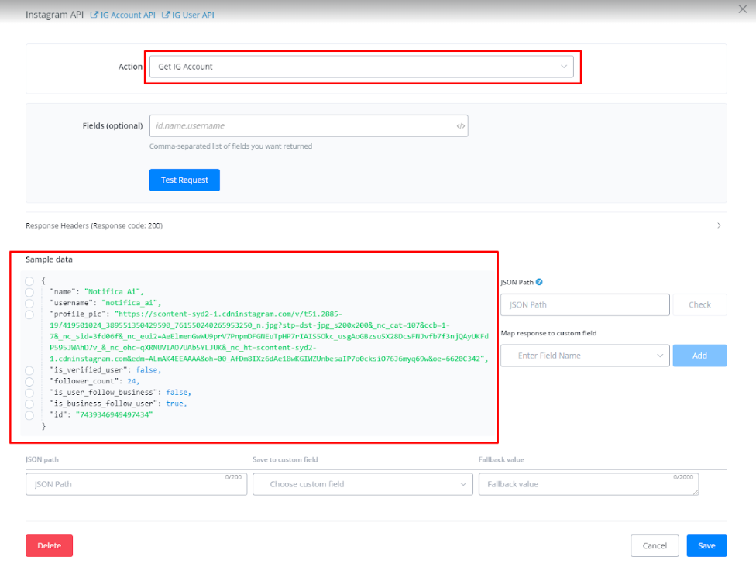Click the Fallback value text field
Screen dimensions: 756x567
(x=588, y=484)
